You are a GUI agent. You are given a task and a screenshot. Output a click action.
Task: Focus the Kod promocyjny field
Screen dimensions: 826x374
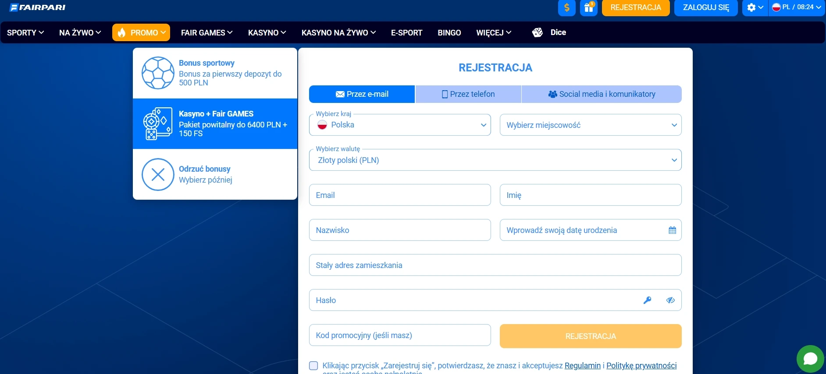click(400, 335)
